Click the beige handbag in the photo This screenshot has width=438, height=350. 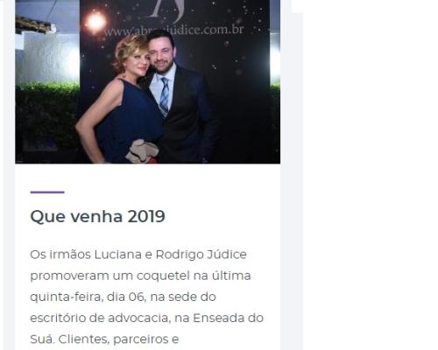click(142, 151)
